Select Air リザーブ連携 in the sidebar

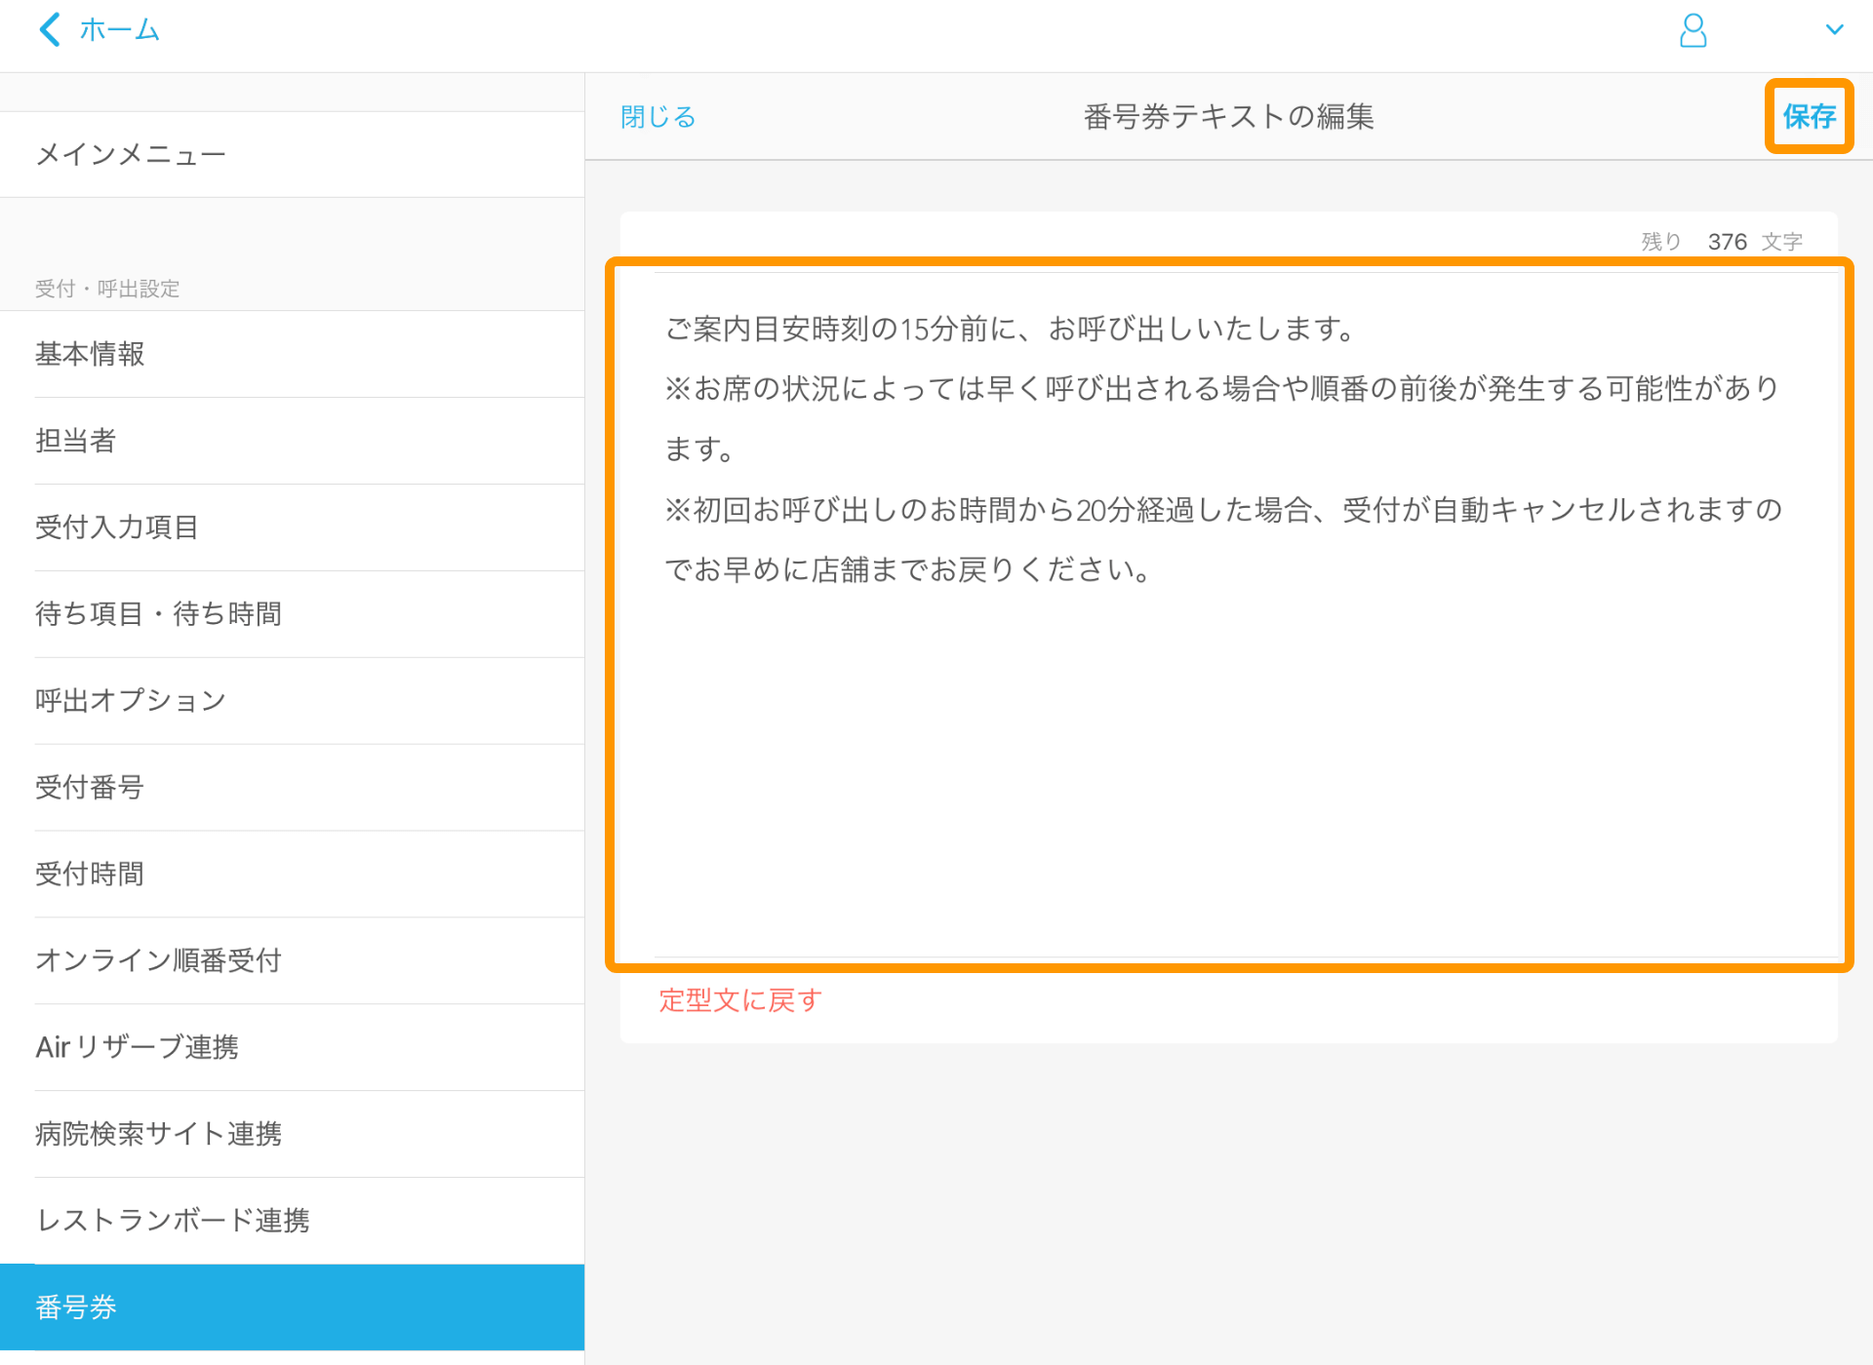pyautogui.click(x=136, y=1047)
